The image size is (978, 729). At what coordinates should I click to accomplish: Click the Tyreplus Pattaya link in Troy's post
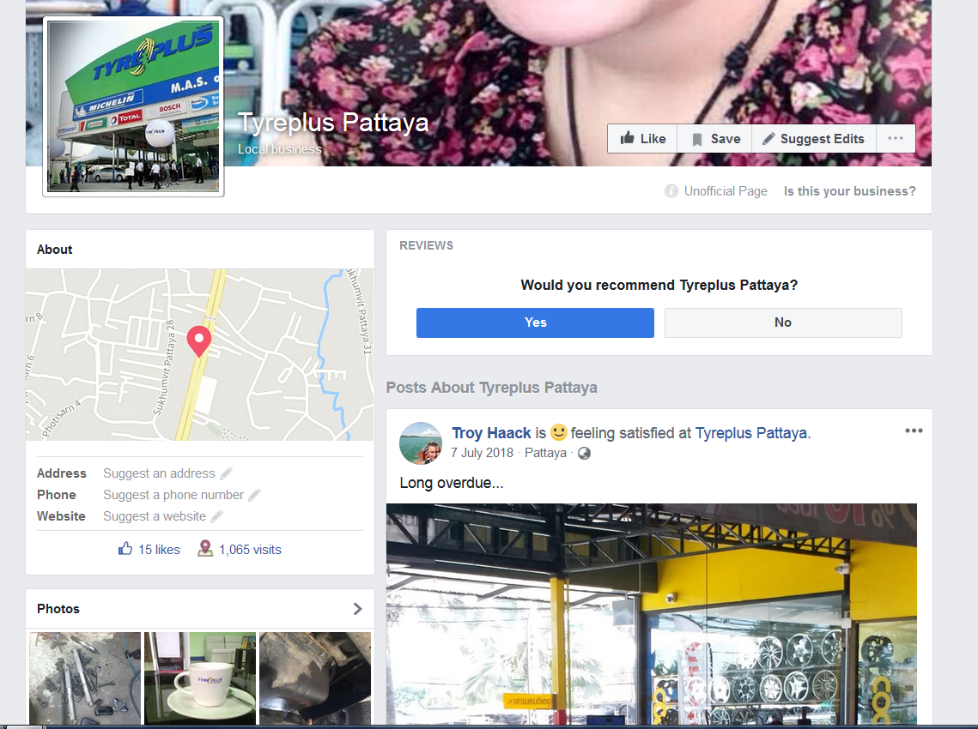[751, 433]
